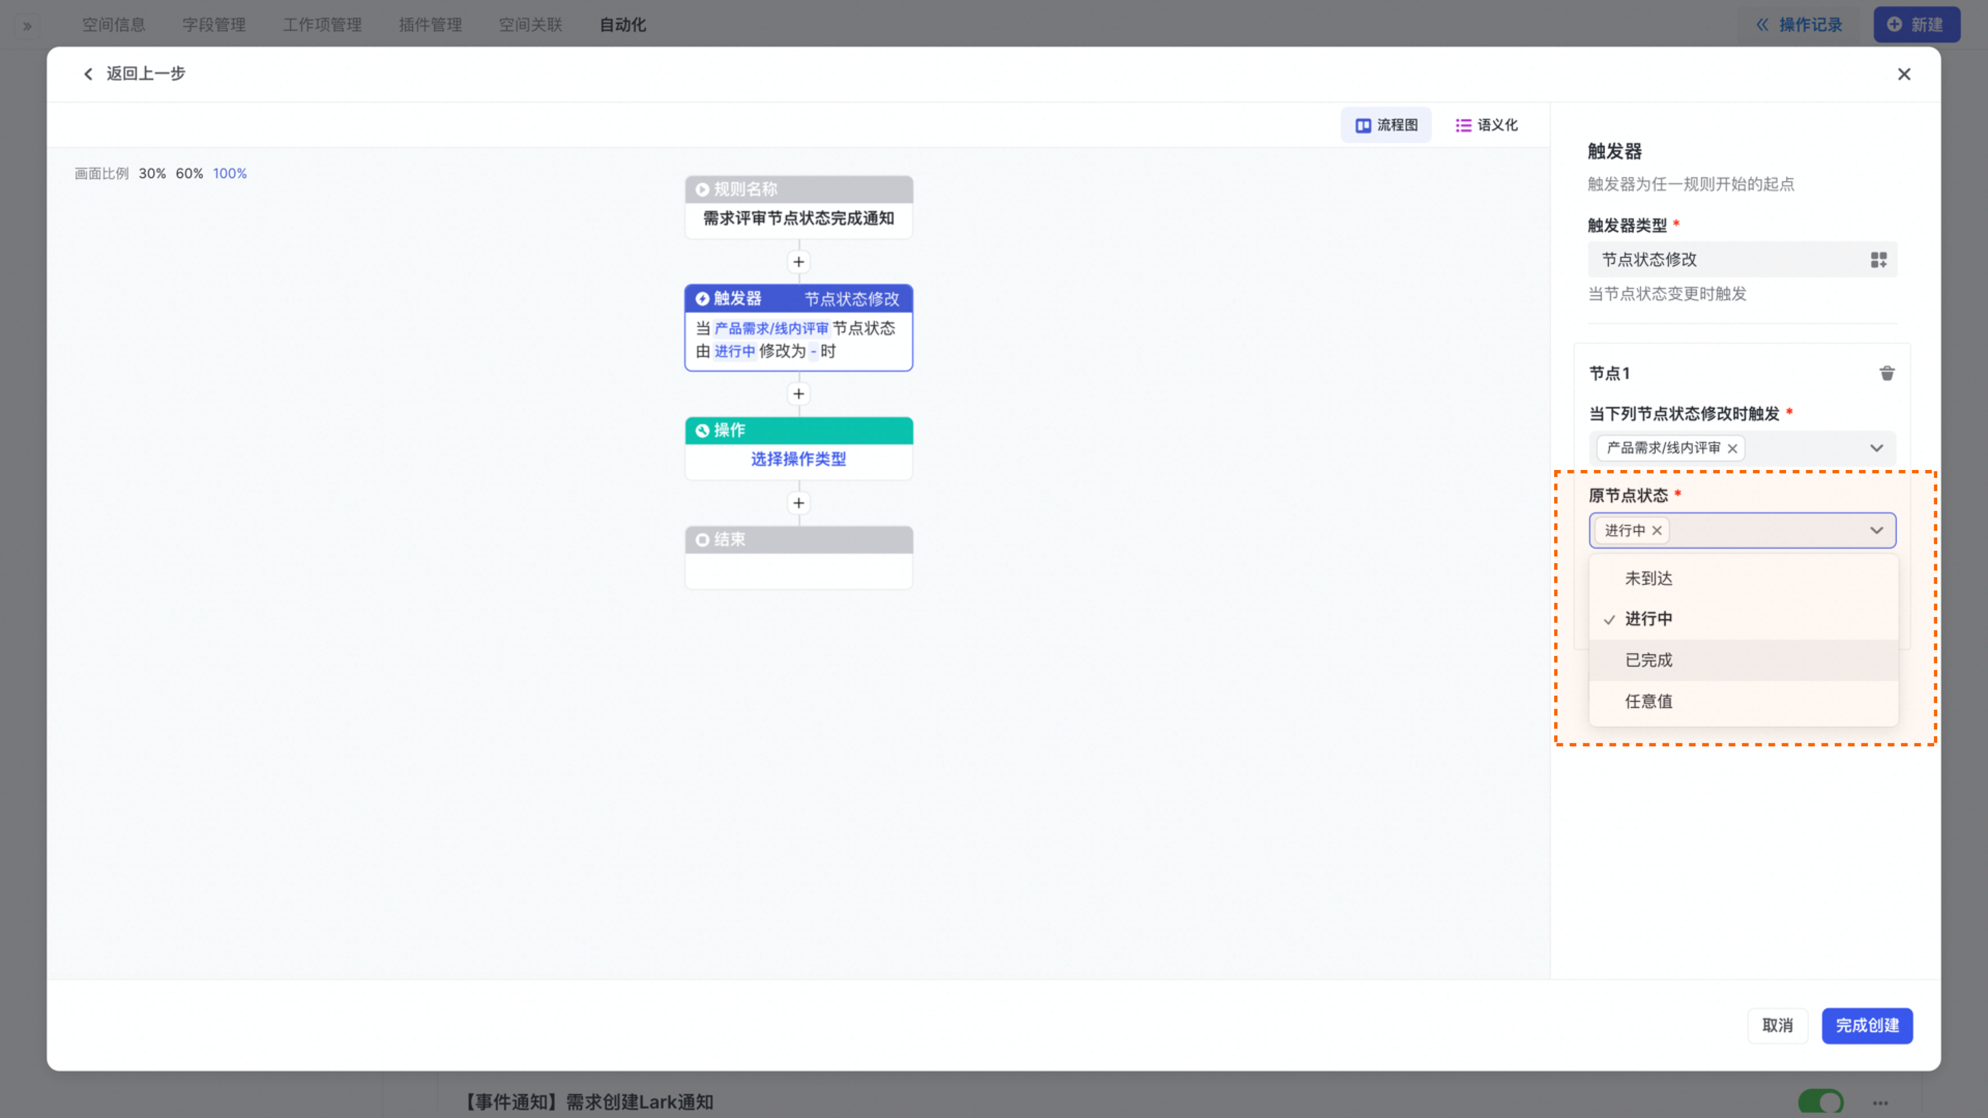Choose 任意值 option
The width and height of the screenshot is (1988, 1118).
point(1743,701)
